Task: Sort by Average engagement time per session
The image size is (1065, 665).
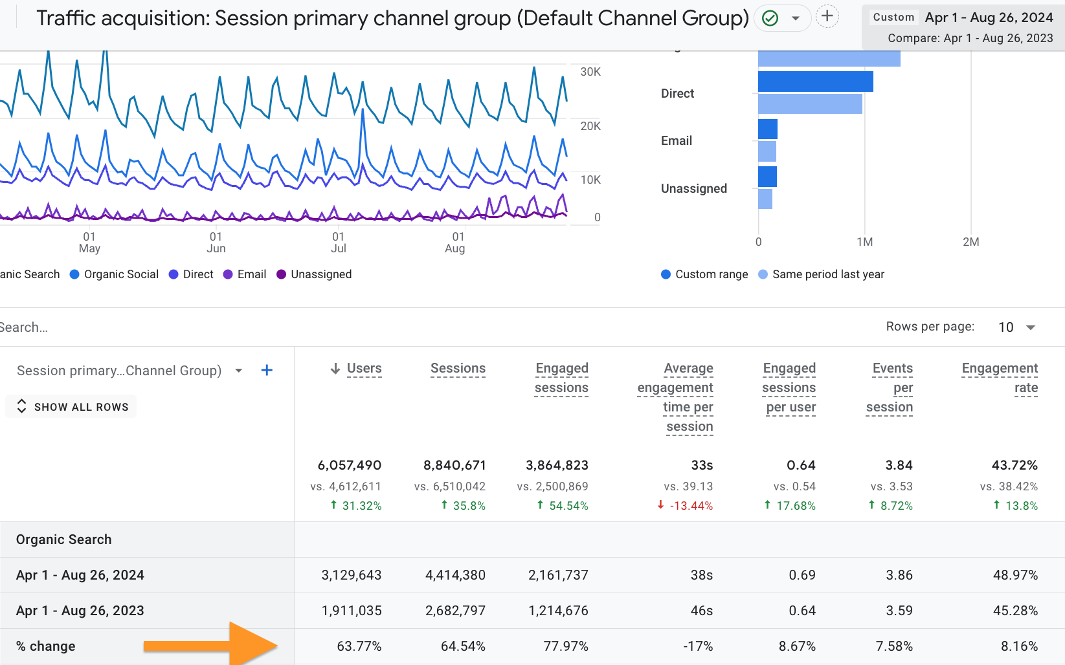Action: pyautogui.click(x=675, y=398)
